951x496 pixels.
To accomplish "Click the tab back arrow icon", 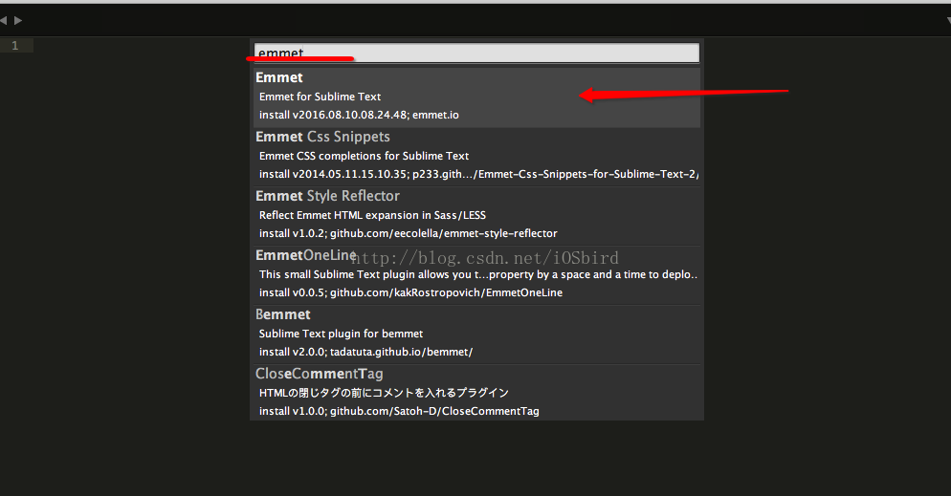I will tap(4, 21).
